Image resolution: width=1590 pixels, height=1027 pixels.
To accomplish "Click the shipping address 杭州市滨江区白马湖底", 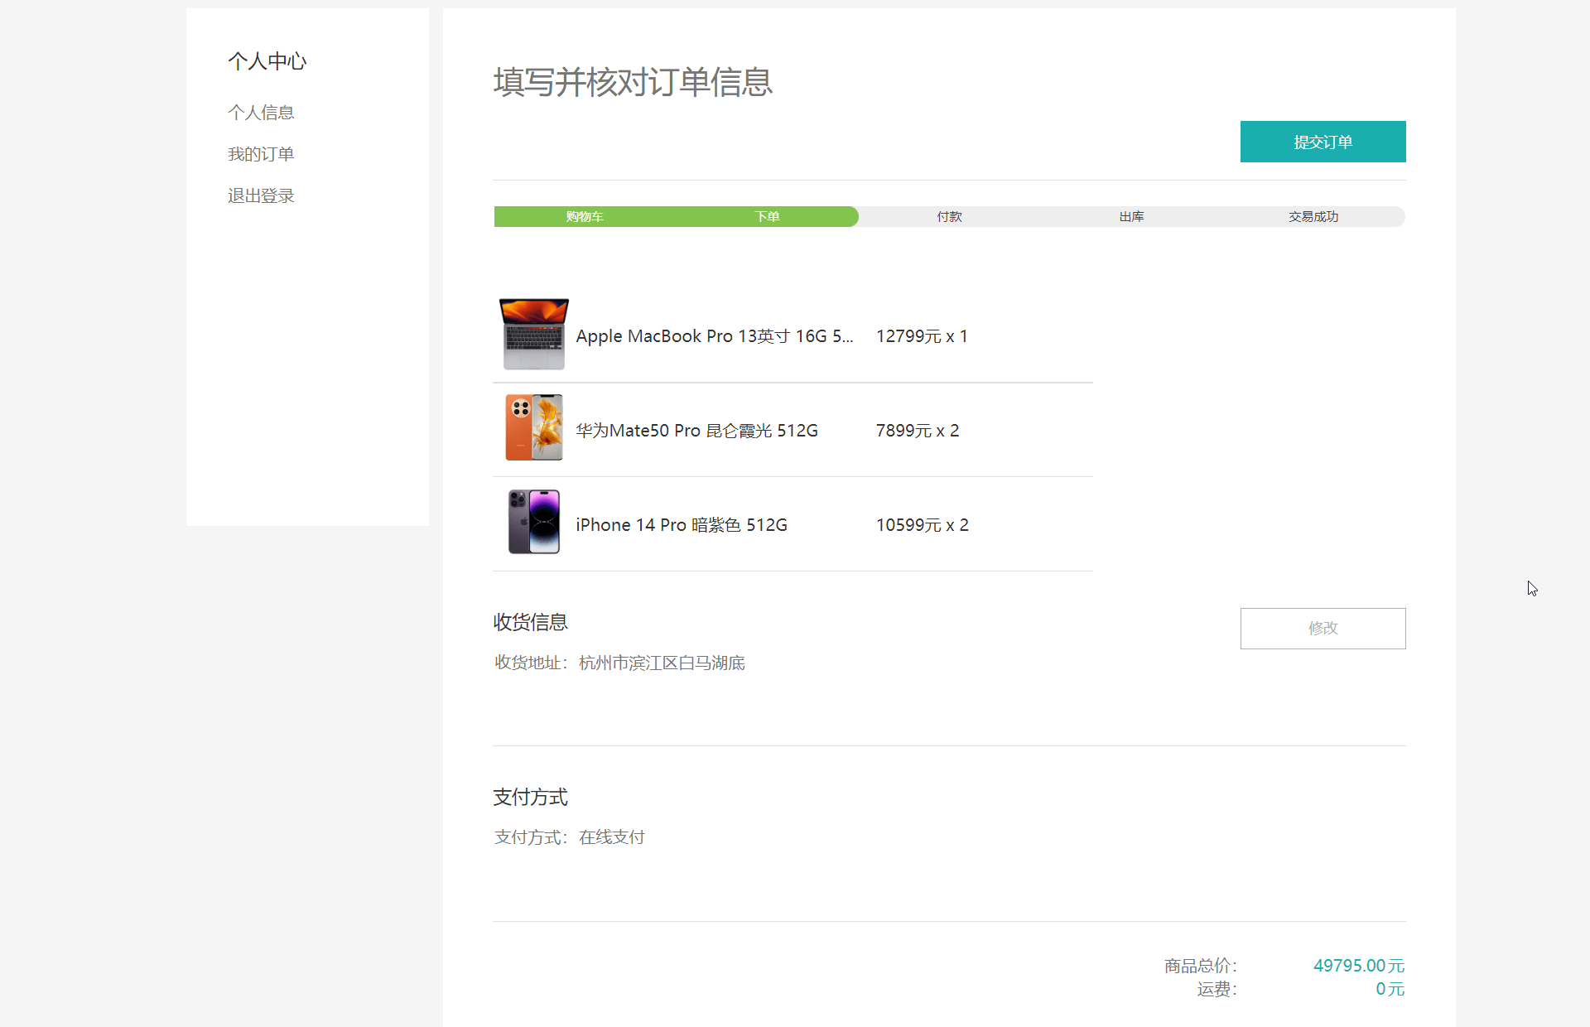I will pos(662,663).
